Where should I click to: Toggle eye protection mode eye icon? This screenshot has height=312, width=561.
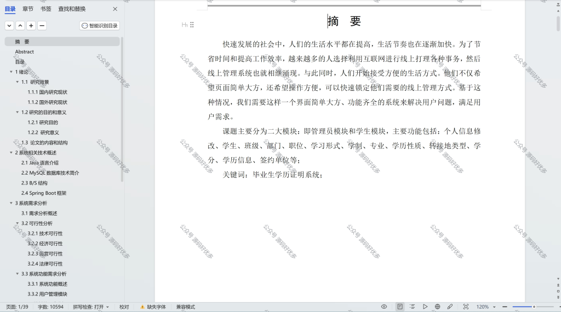coord(384,307)
